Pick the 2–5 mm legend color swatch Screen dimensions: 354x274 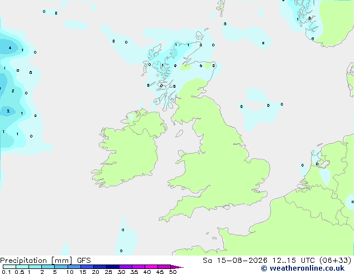(48, 267)
